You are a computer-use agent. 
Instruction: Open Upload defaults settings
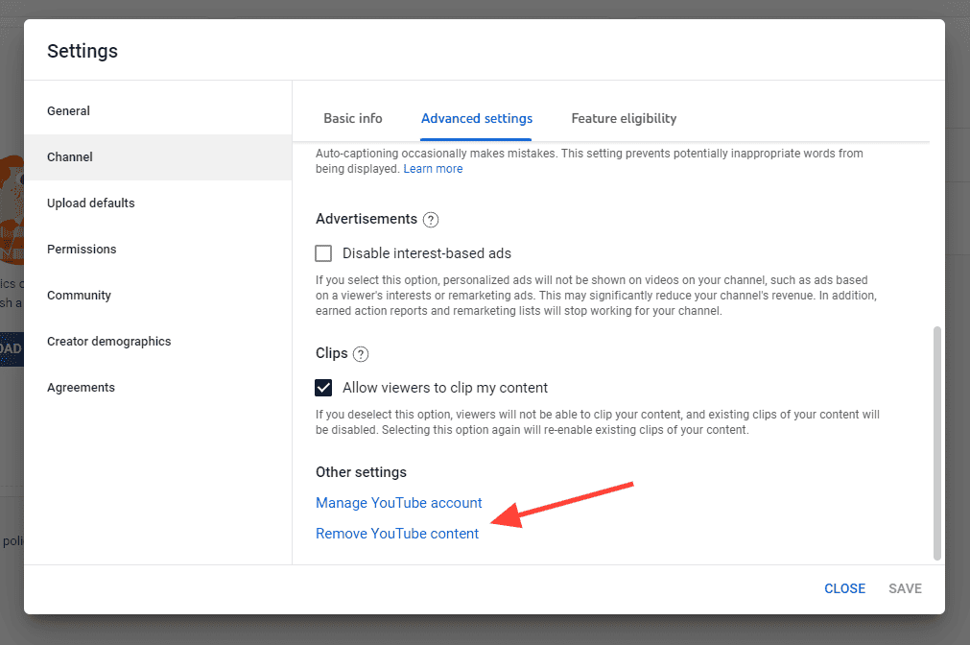pos(90,203)
